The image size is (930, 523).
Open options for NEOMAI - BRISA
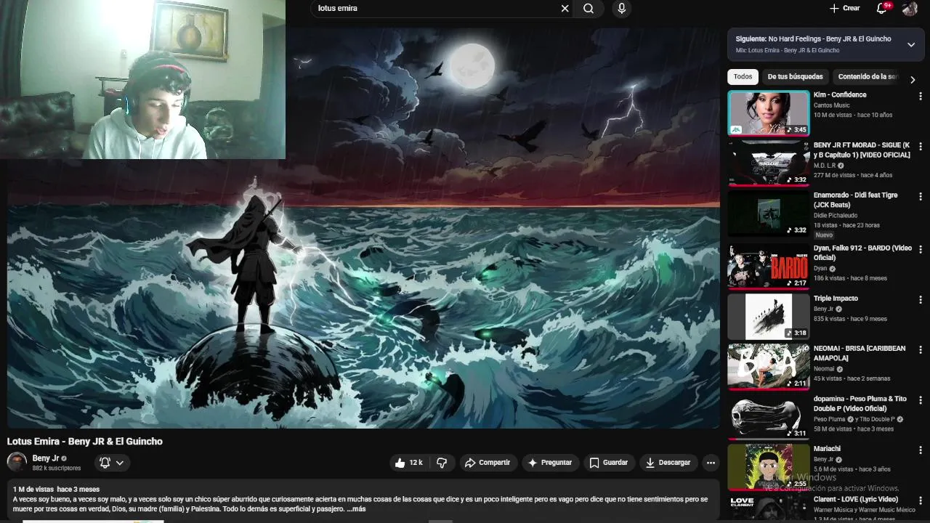920,349
